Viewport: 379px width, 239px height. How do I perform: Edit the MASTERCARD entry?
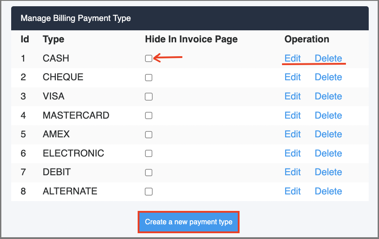click(292, 115)
